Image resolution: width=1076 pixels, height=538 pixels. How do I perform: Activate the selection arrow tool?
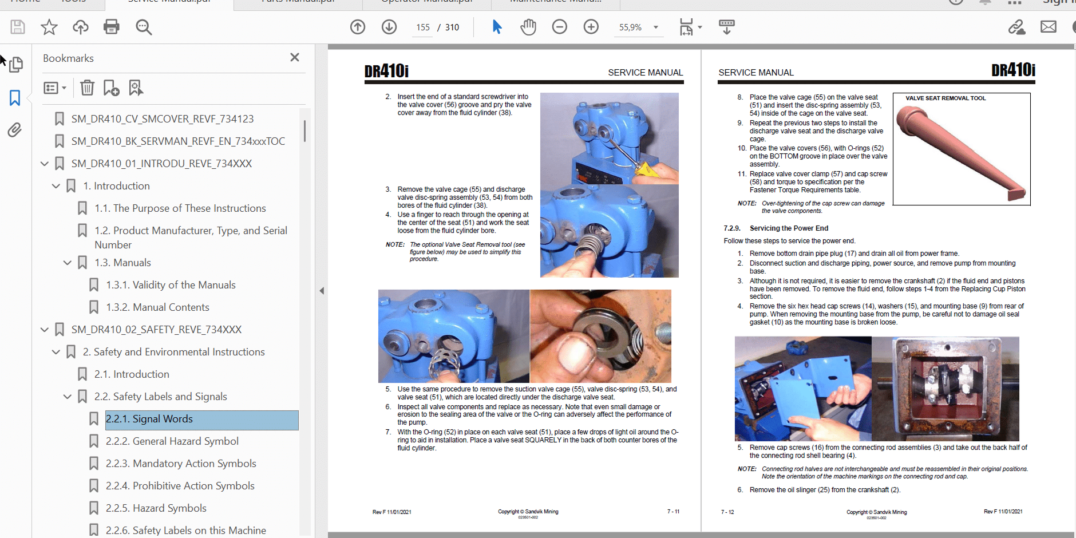point(497,27)
